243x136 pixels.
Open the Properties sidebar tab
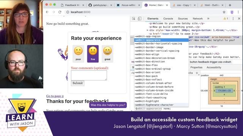(x=196, y=67)
